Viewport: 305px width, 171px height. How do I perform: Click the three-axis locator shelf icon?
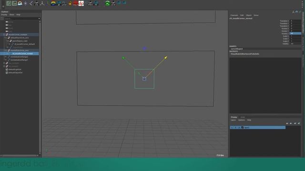[x=42, y=3]
